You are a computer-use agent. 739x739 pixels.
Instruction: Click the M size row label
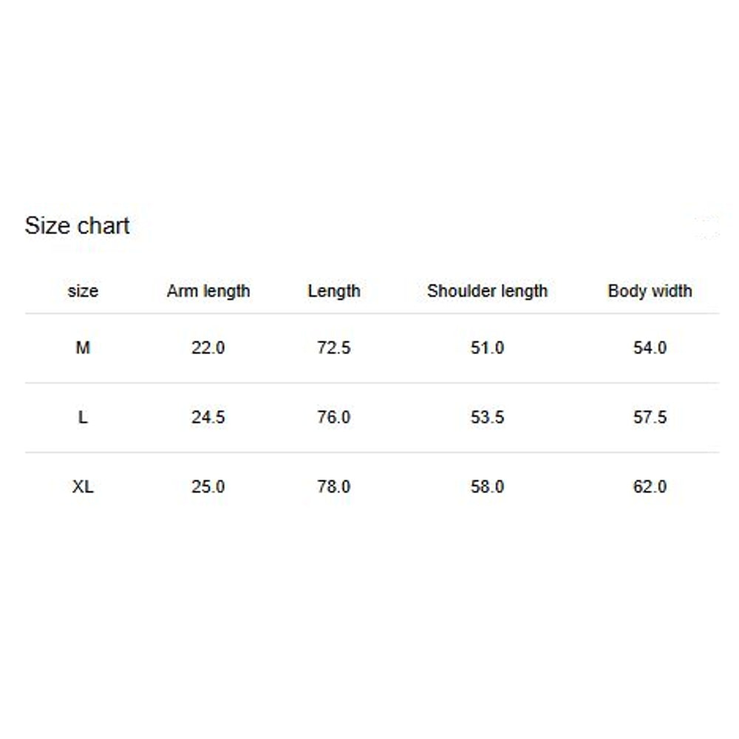83,347
